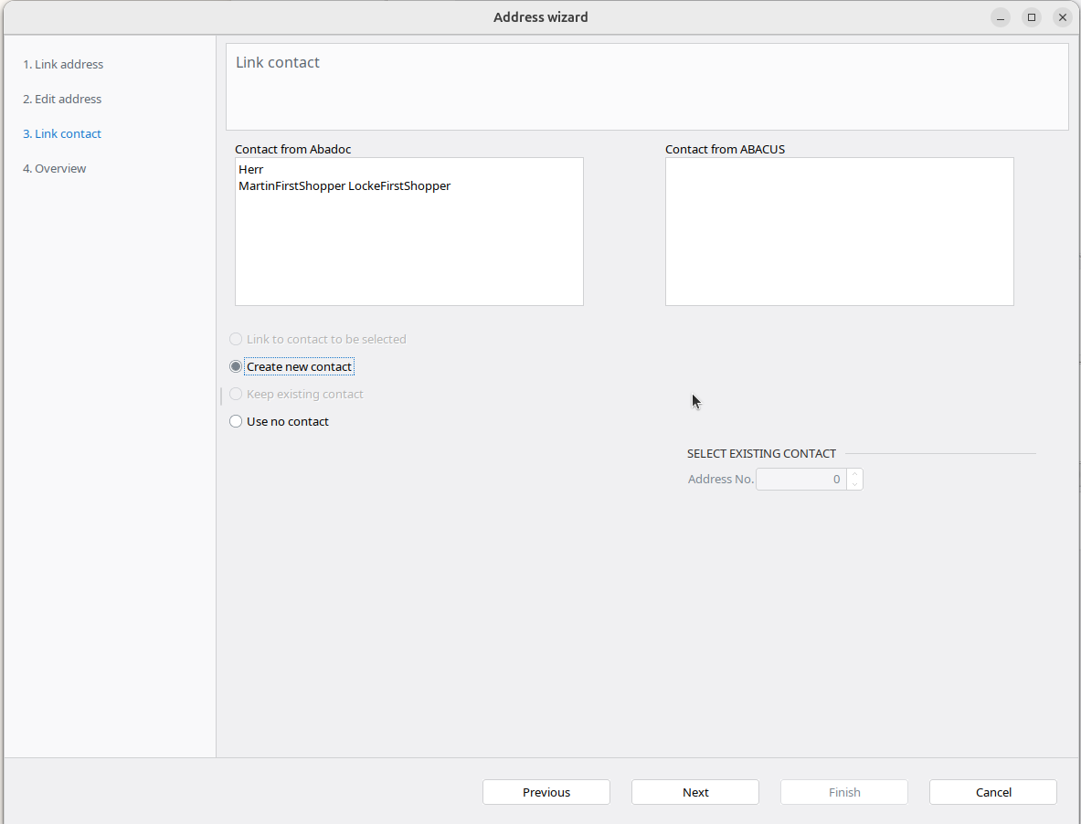The height and width of the screenshot is (824, 1081).
Task: Select MartinFirstShopper LockeFirstShopper in Abadoc contact
Action: [x=344, y=186]
